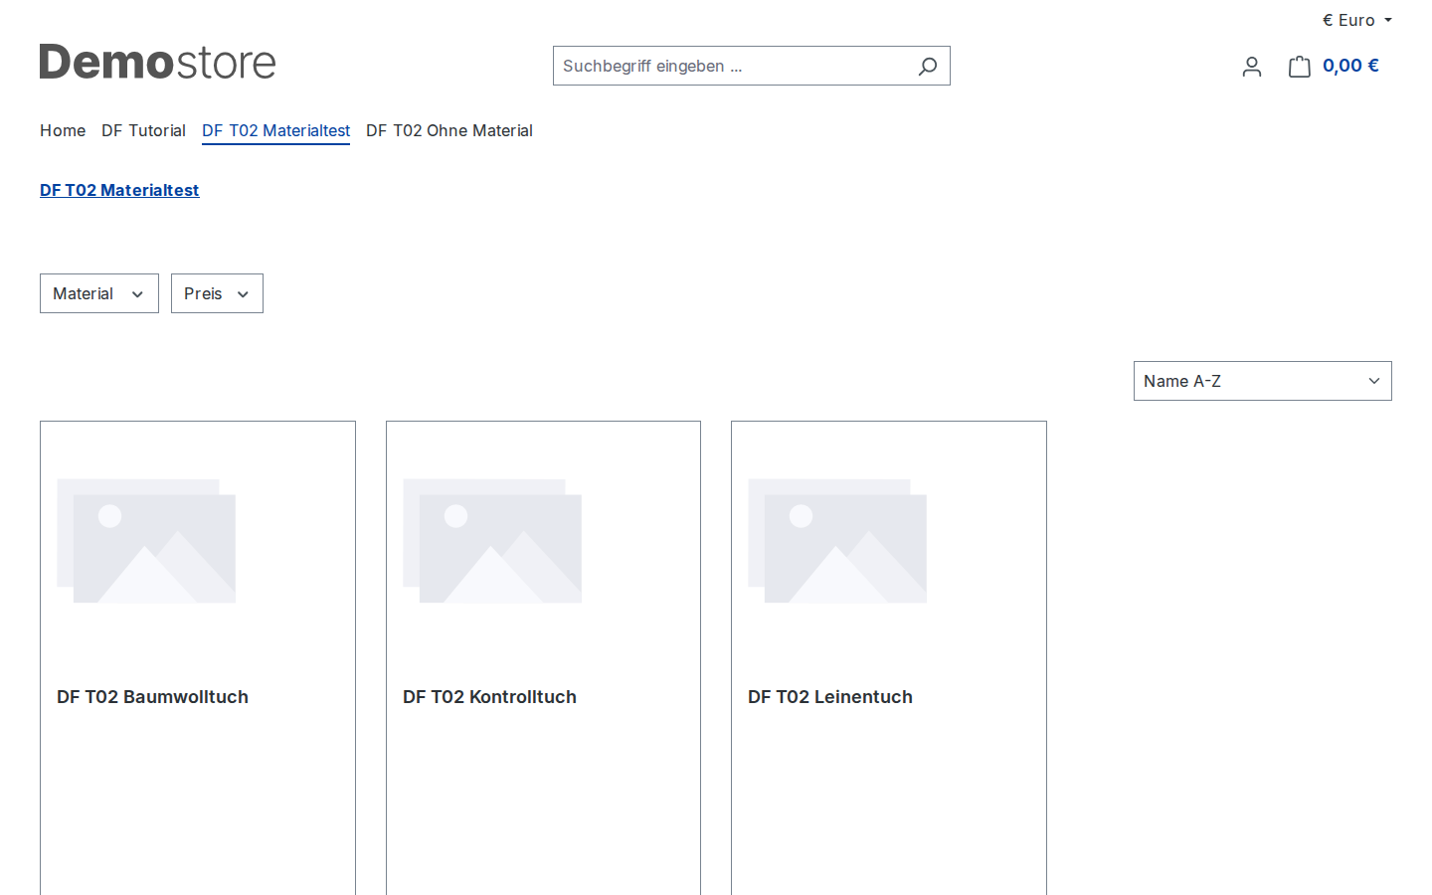Open the DF T02 Baumwolltuch product title
1432x895 pixels.
click(152, 697)
